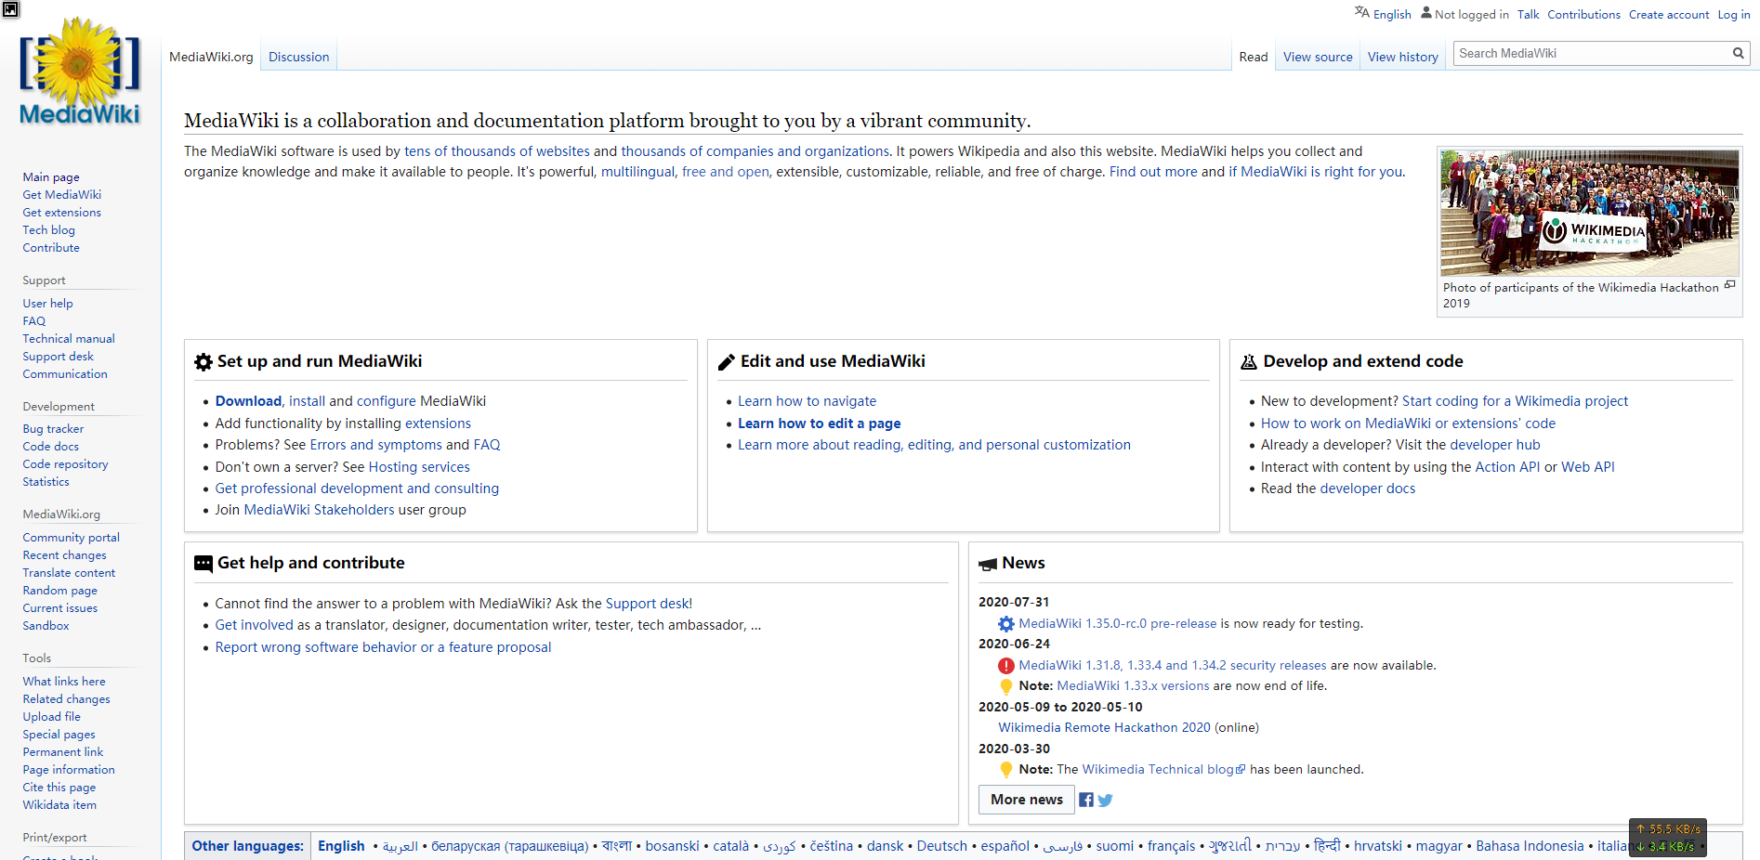Click the speech bubble icon beside Get help
This screenshot has height=860, width=1760.
(x=204, y=564)
